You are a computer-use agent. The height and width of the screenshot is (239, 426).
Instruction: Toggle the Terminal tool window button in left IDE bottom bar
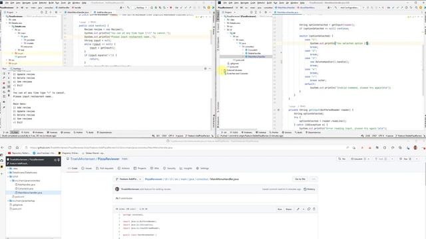click(x=52, y=132)
